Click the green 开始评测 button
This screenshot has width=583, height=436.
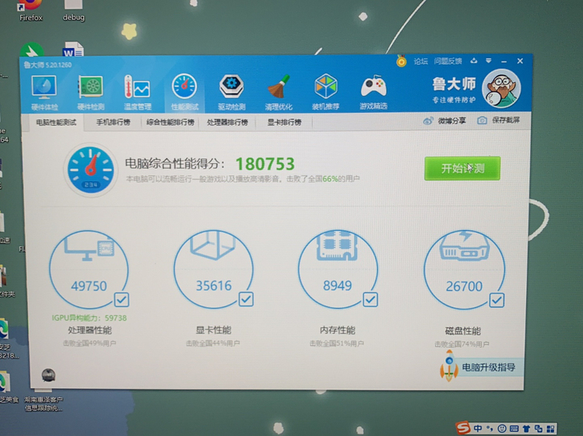462,168
